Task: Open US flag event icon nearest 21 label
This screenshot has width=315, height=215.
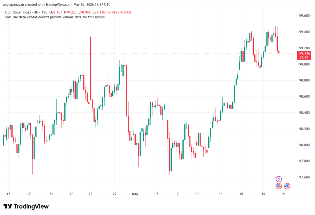Action: [287, 186]
